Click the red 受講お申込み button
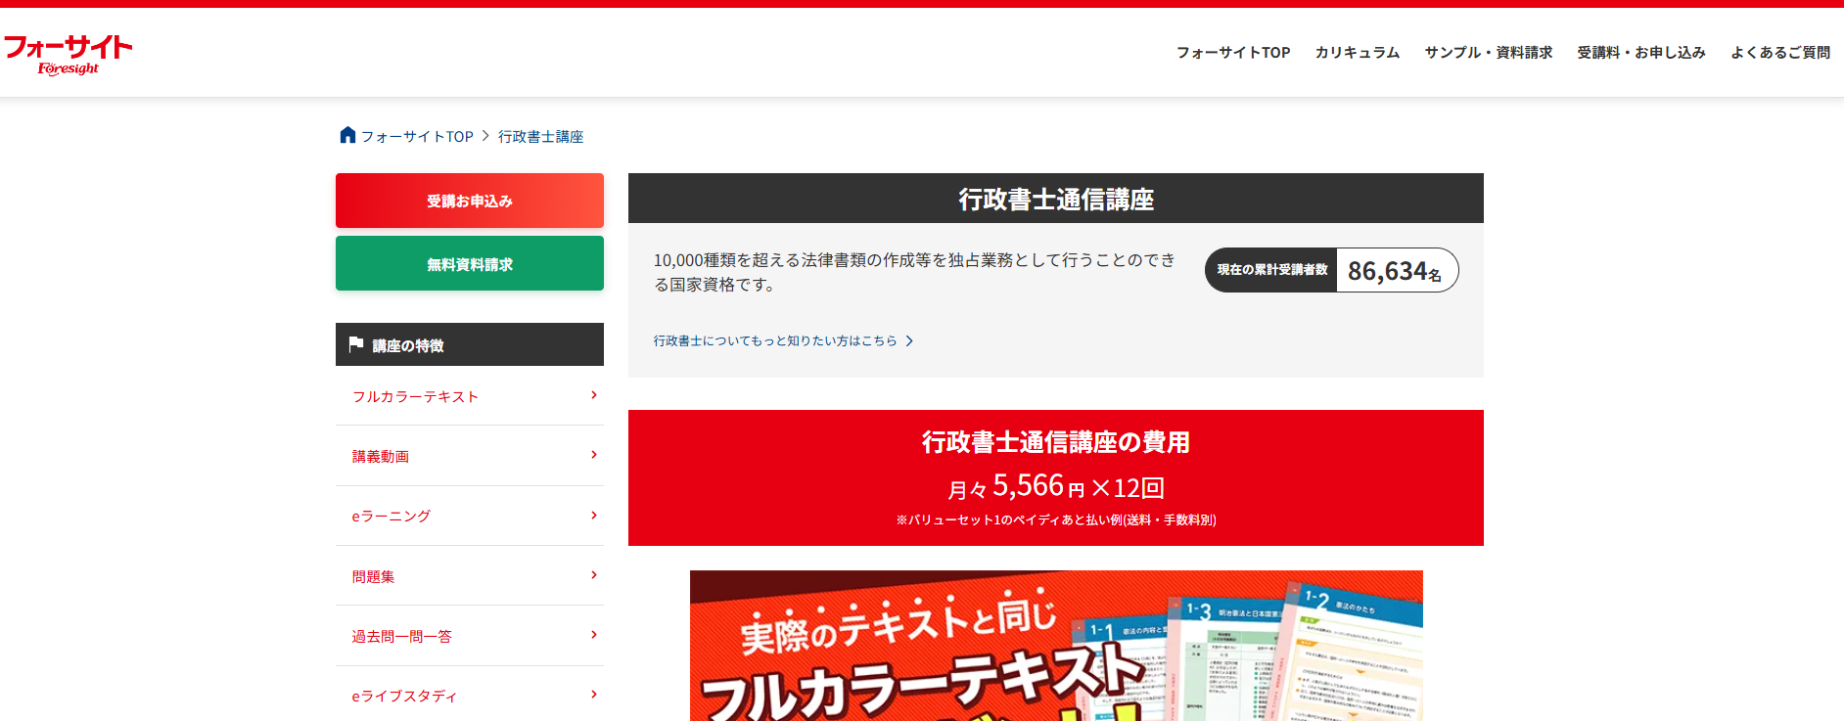1844x721 pixels. [x=470, y=201]
